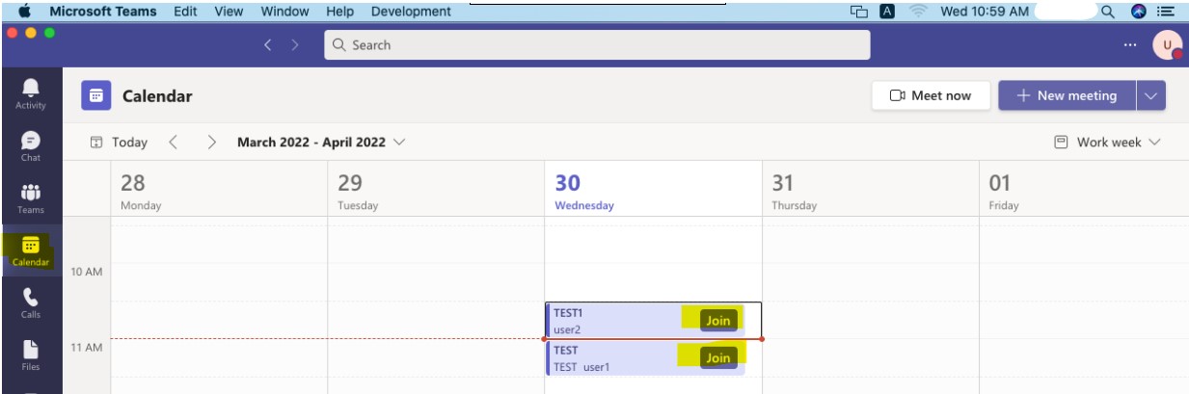This screenshot has width=1189, height=394.
Task: Click the forward navigation arrow in title bar
Action: coord(295,44)
